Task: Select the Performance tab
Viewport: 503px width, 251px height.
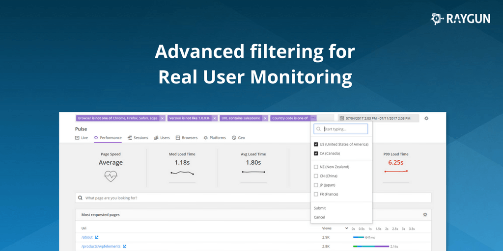Action: coord(108,138)
